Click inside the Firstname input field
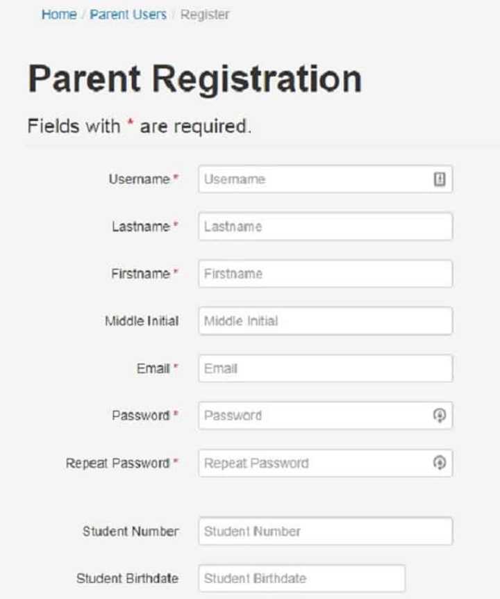 (x=312, y=274)
